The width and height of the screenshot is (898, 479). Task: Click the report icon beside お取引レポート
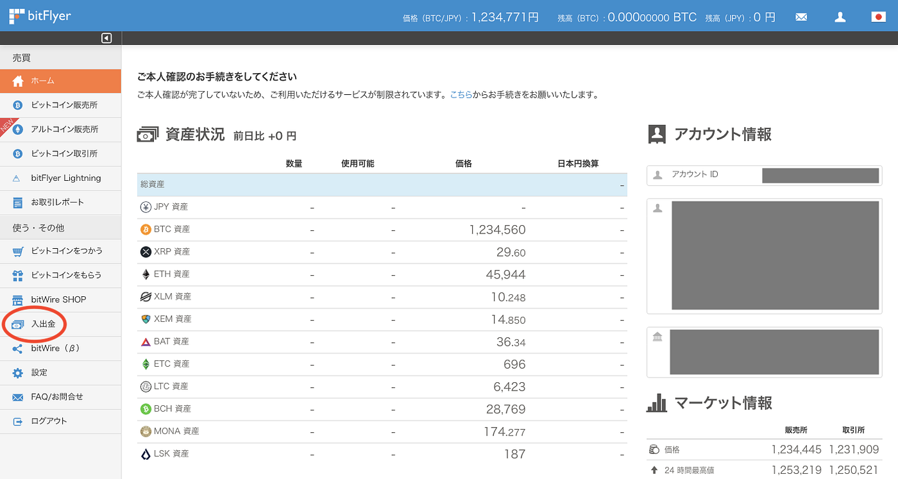pos(18,203)
